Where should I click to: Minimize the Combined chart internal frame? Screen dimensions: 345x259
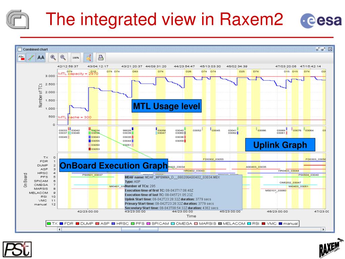318,49
